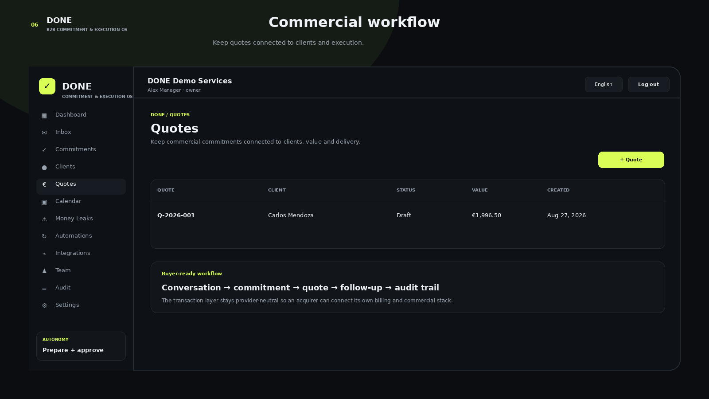Switch language with English button

[604, 84]
